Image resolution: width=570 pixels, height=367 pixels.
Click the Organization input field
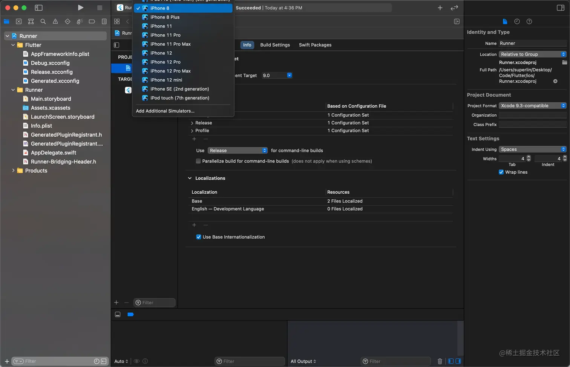[x=533, y=115]
